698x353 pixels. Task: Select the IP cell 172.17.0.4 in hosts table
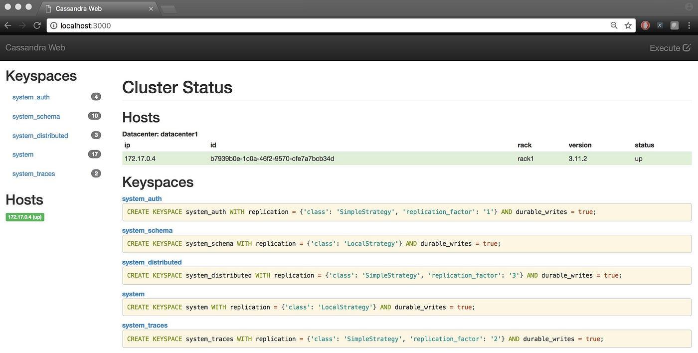140,159
